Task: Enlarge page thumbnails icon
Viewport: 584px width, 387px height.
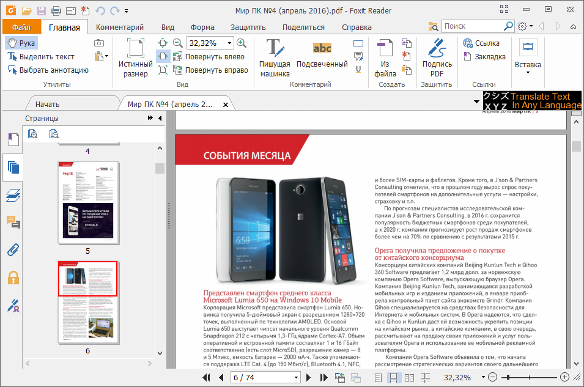Action: pyautogui.click(x=32, y=134)
